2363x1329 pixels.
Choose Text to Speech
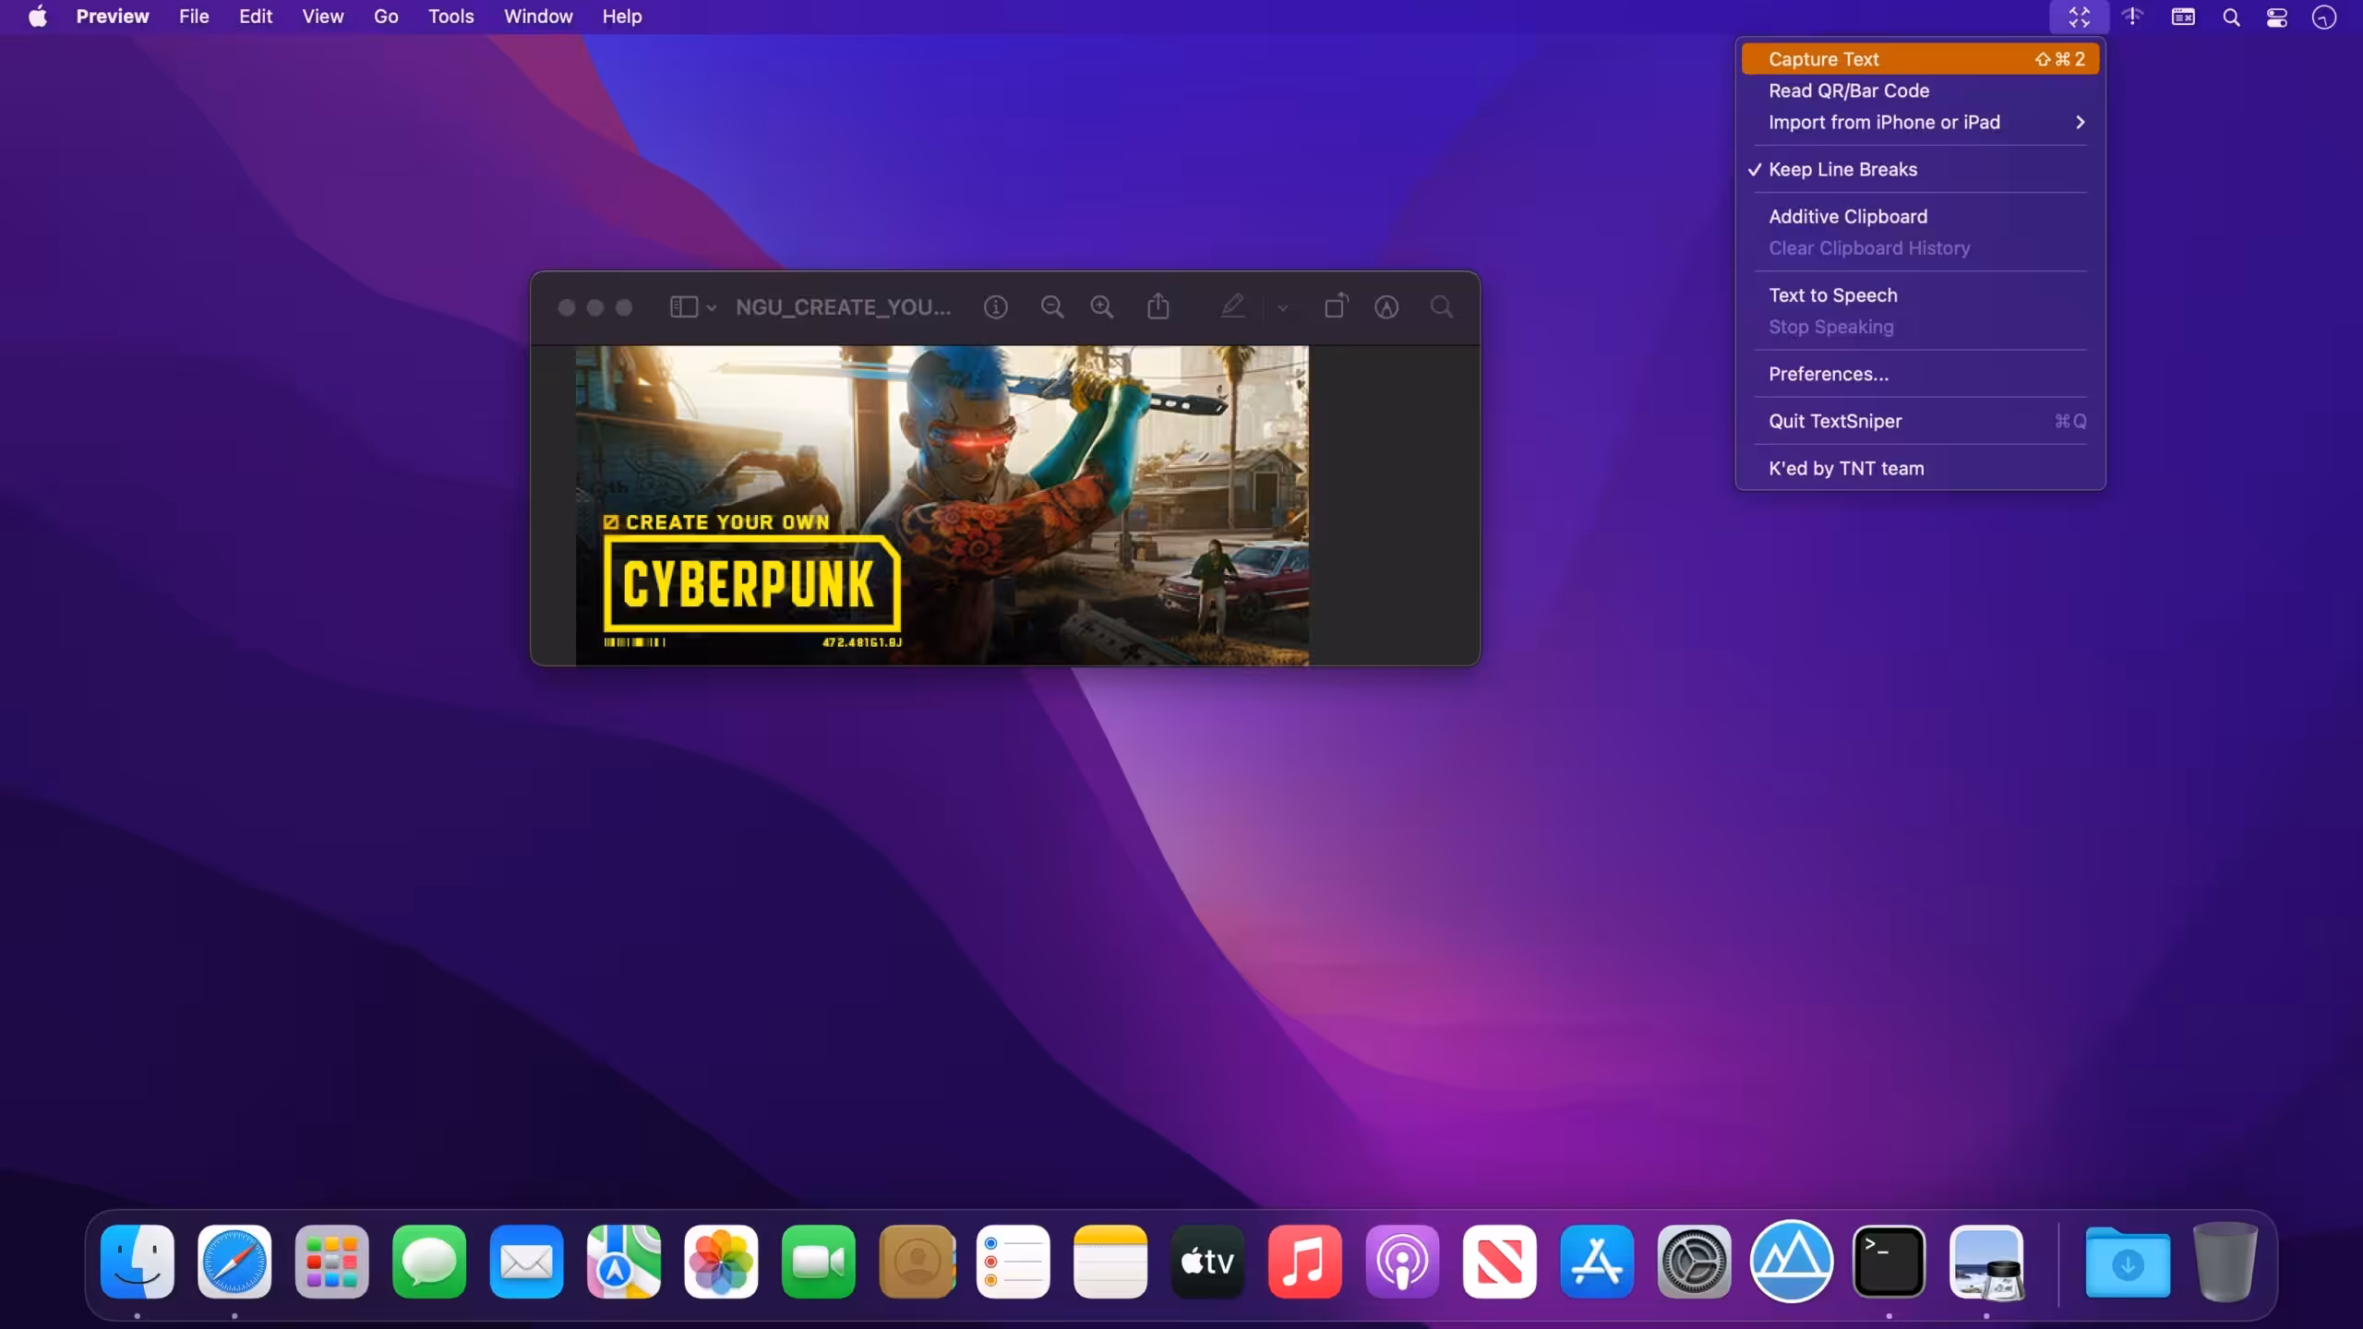(1920, 295)
